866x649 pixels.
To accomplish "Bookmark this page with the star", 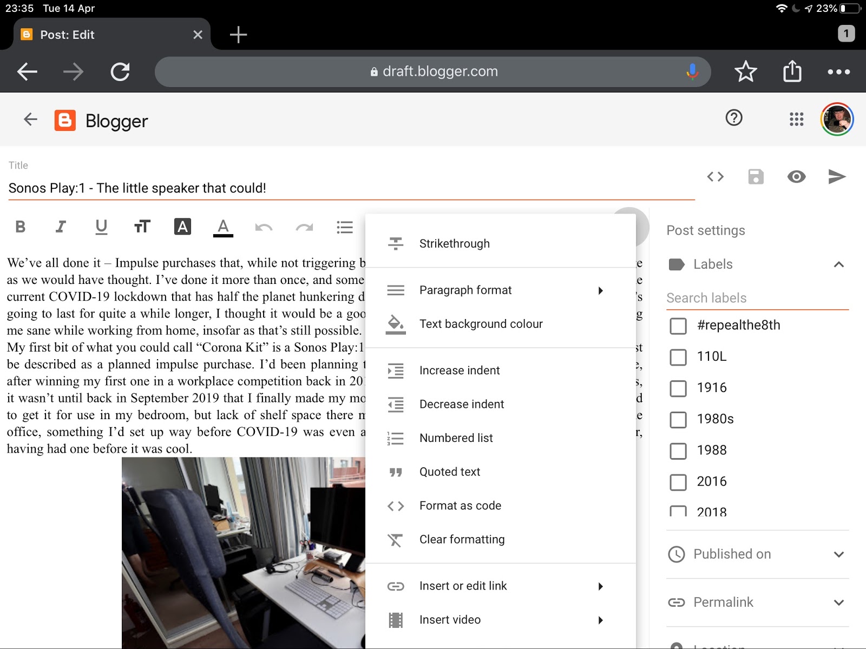I will click(745, 71).
